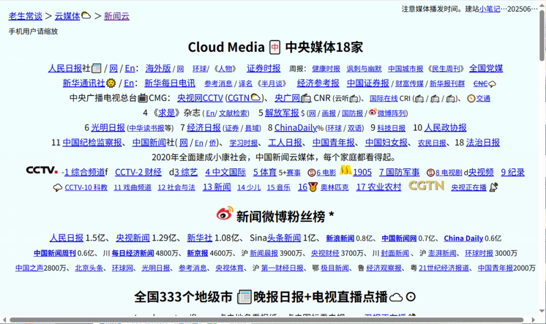Open 光明日报 link in numbered list

(108, 128)
